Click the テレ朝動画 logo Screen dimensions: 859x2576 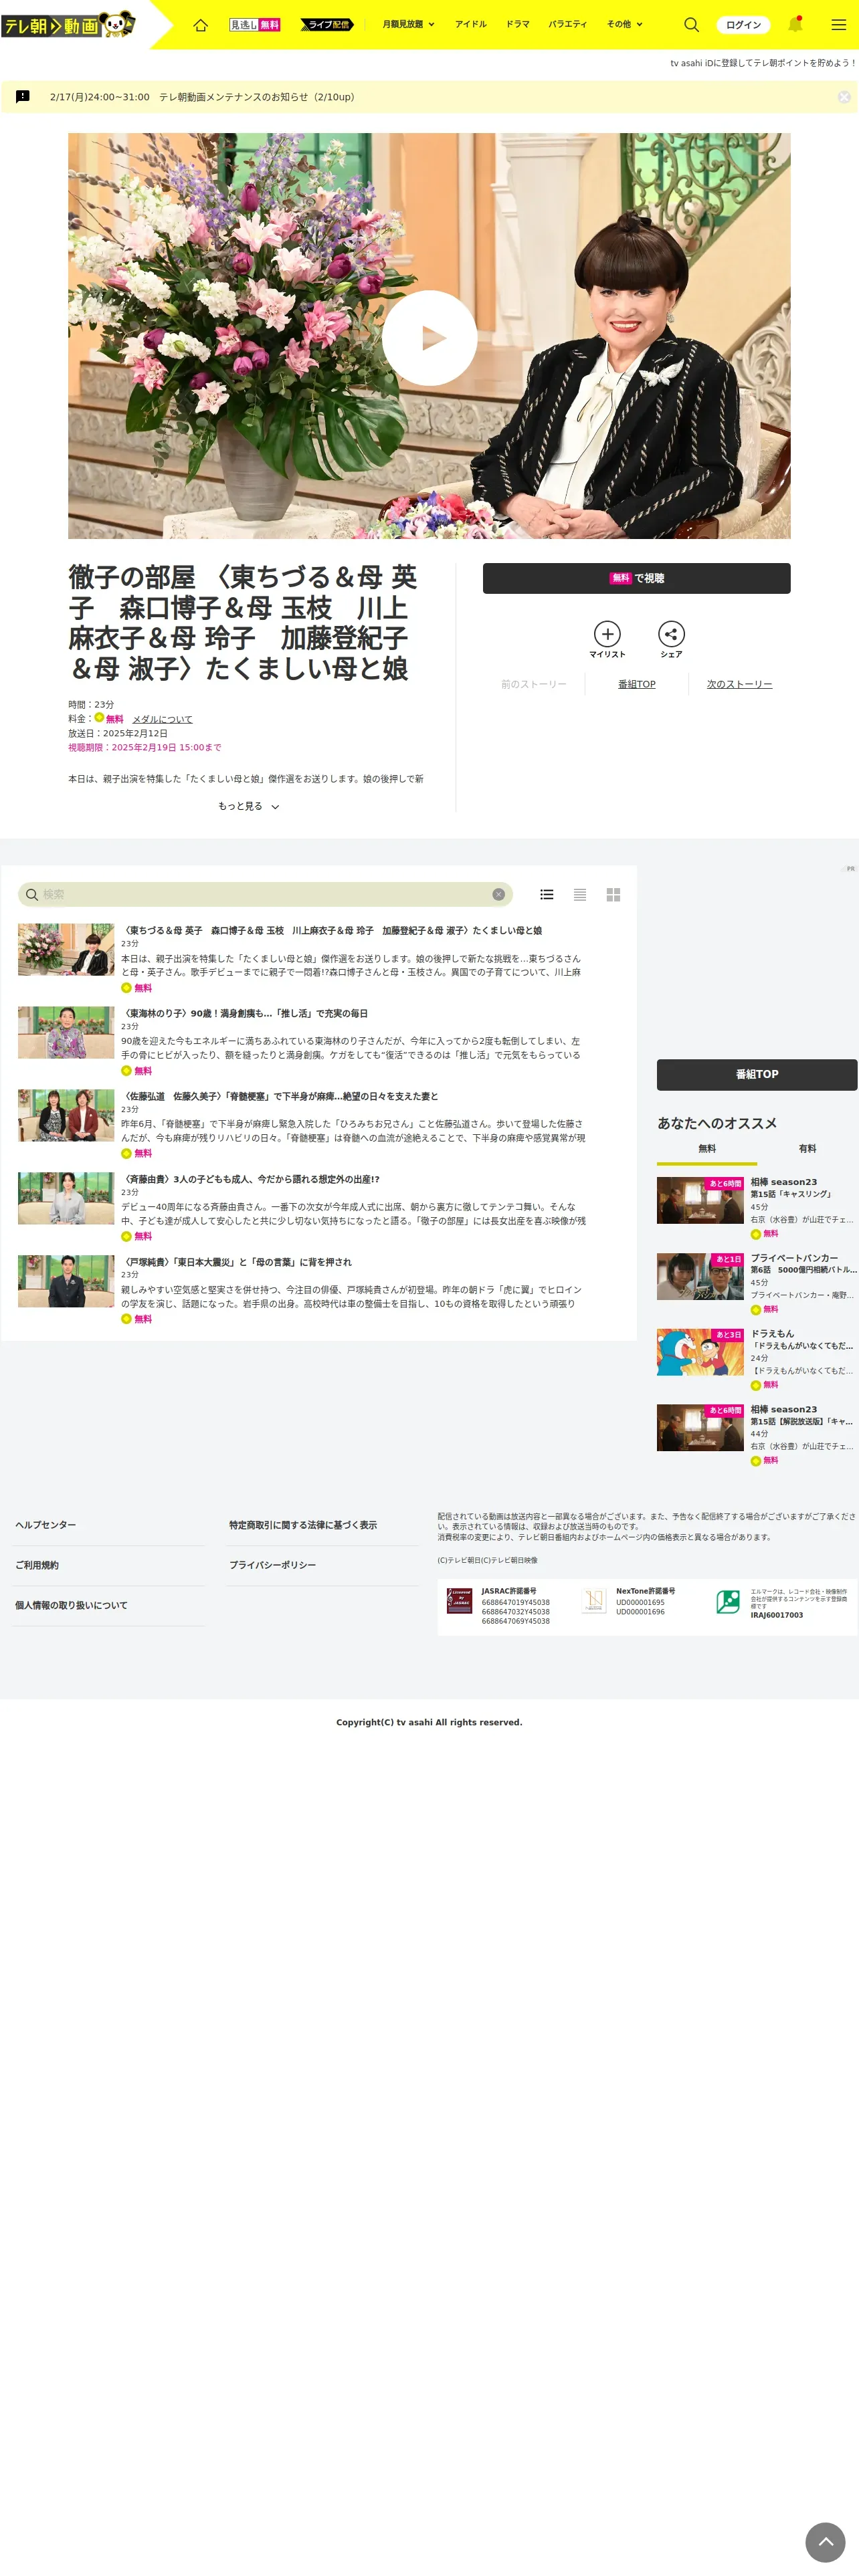click(68, 25)
